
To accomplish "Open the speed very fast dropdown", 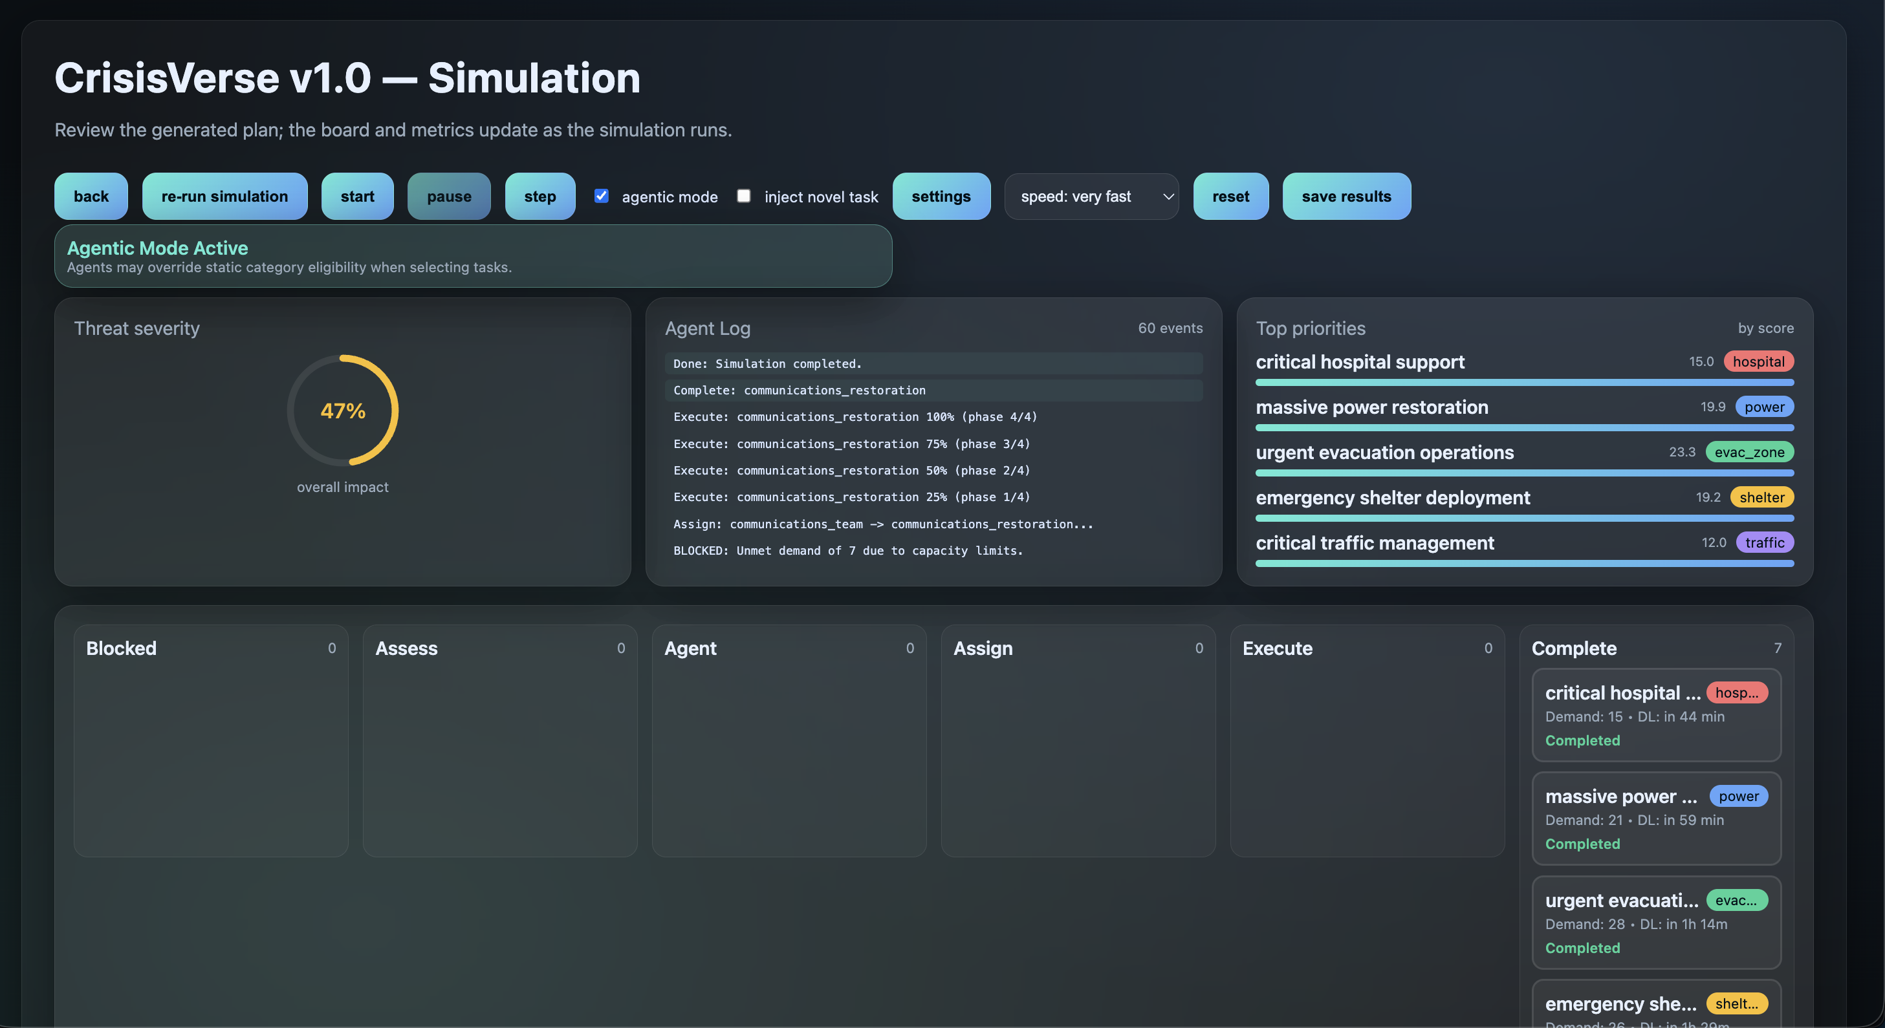I will 1091,196.
